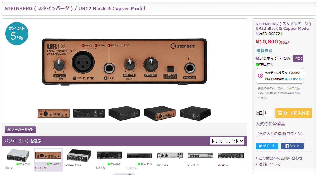Select the fifth black side-view thumbnail
The image size is (317, 175).
[195, 113]
